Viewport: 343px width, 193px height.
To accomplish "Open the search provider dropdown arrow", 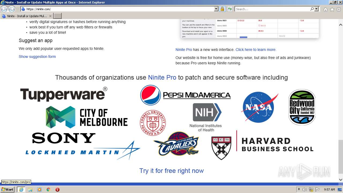I will (316, 9).
